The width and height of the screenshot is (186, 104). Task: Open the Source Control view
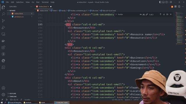click(x=3, y=21)
